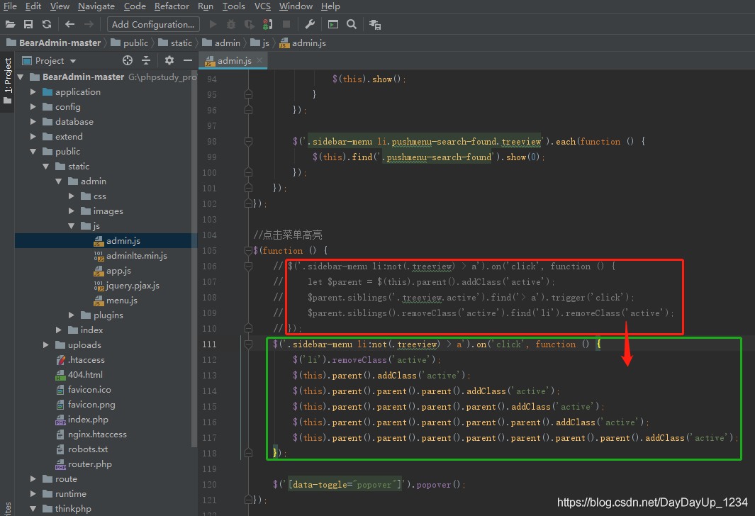The image size is (755, 516).
Task: Click the Collapse All icon in Project panel
Action: click(x=146, y=60)
